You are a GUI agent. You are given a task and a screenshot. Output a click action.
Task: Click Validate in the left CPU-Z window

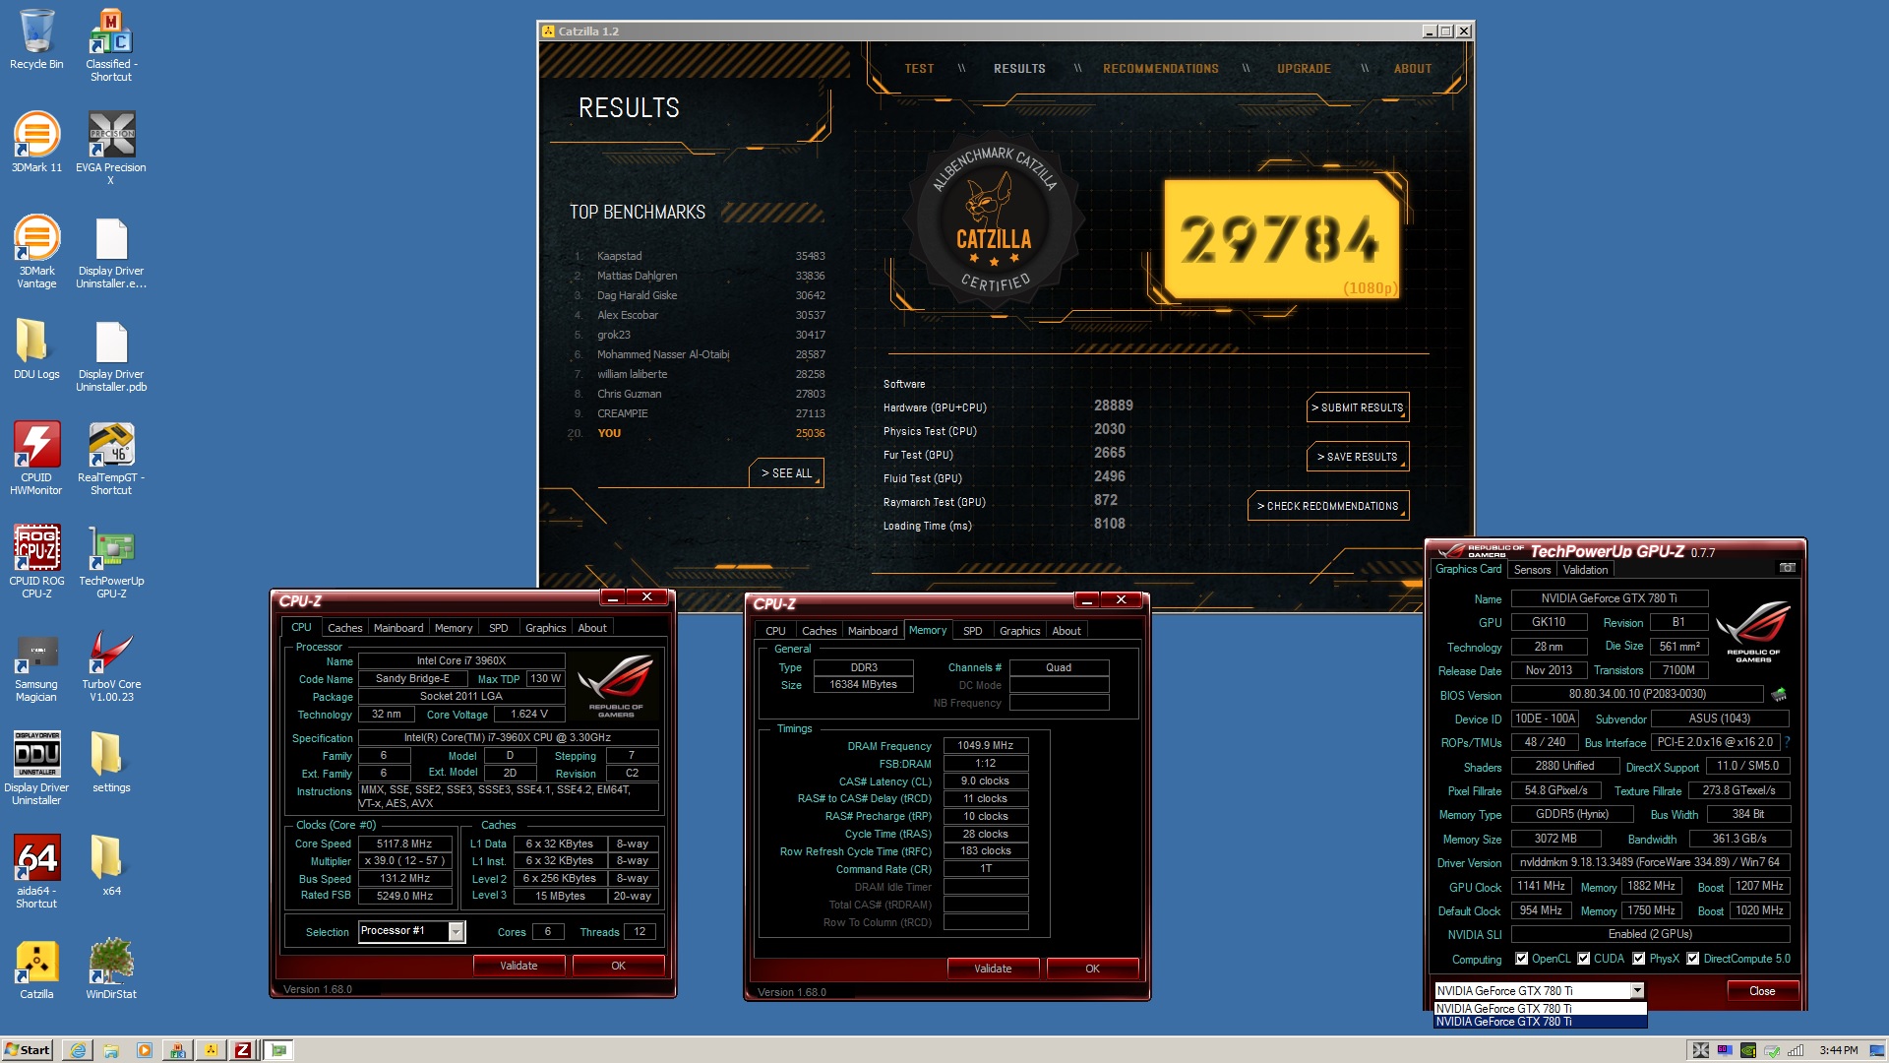point(518,966)
